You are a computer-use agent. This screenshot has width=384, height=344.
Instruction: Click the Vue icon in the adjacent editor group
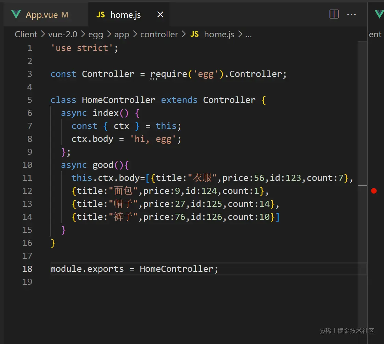379,14
